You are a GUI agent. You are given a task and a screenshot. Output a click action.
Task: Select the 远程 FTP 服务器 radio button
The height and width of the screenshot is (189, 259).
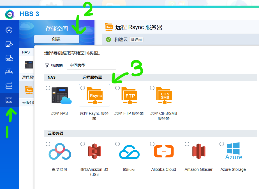(117, 88)
